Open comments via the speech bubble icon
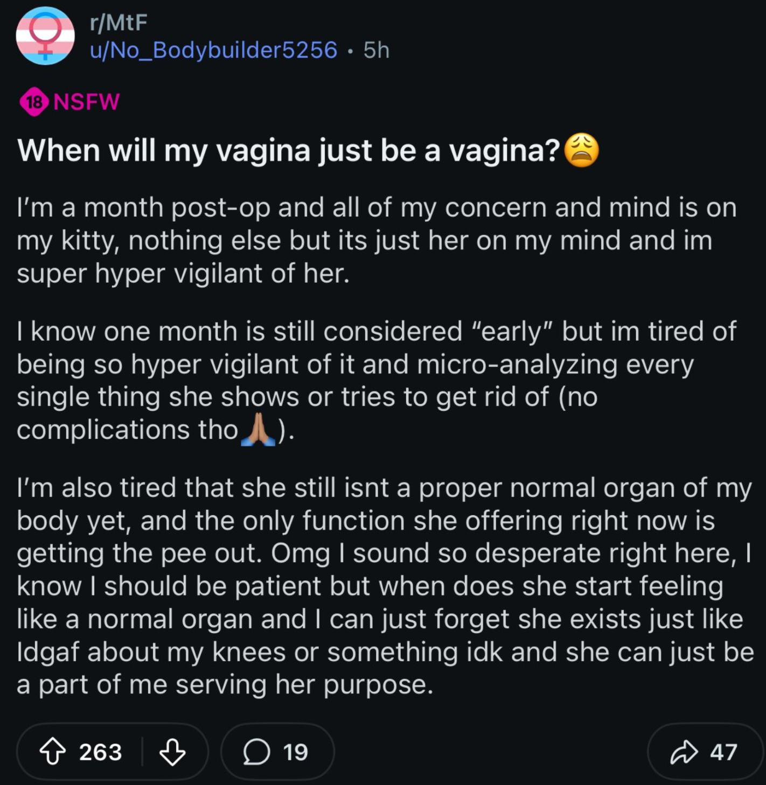The width and height of the screenshot is (766, 785). 256,751
